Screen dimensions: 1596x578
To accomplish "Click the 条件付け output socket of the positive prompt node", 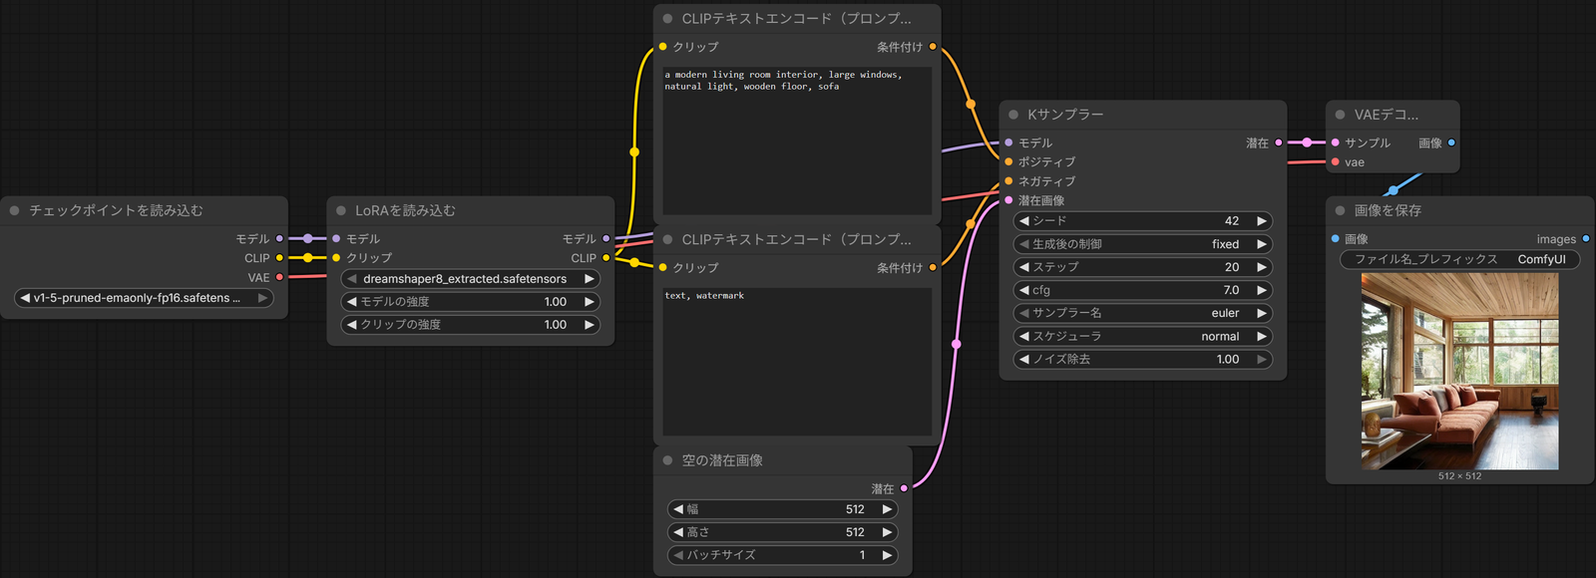I will tap(933, 47).
